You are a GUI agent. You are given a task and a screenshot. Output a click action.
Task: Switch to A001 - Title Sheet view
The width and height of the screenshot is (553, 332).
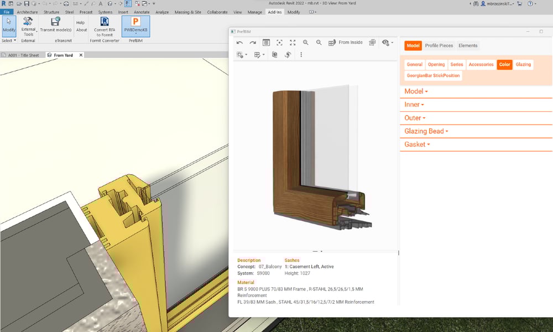click(x=23, y=55)
